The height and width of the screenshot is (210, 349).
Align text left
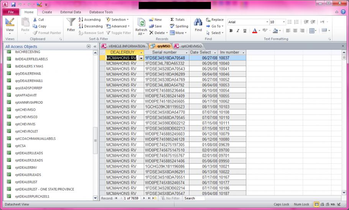(x=288, y=31)
